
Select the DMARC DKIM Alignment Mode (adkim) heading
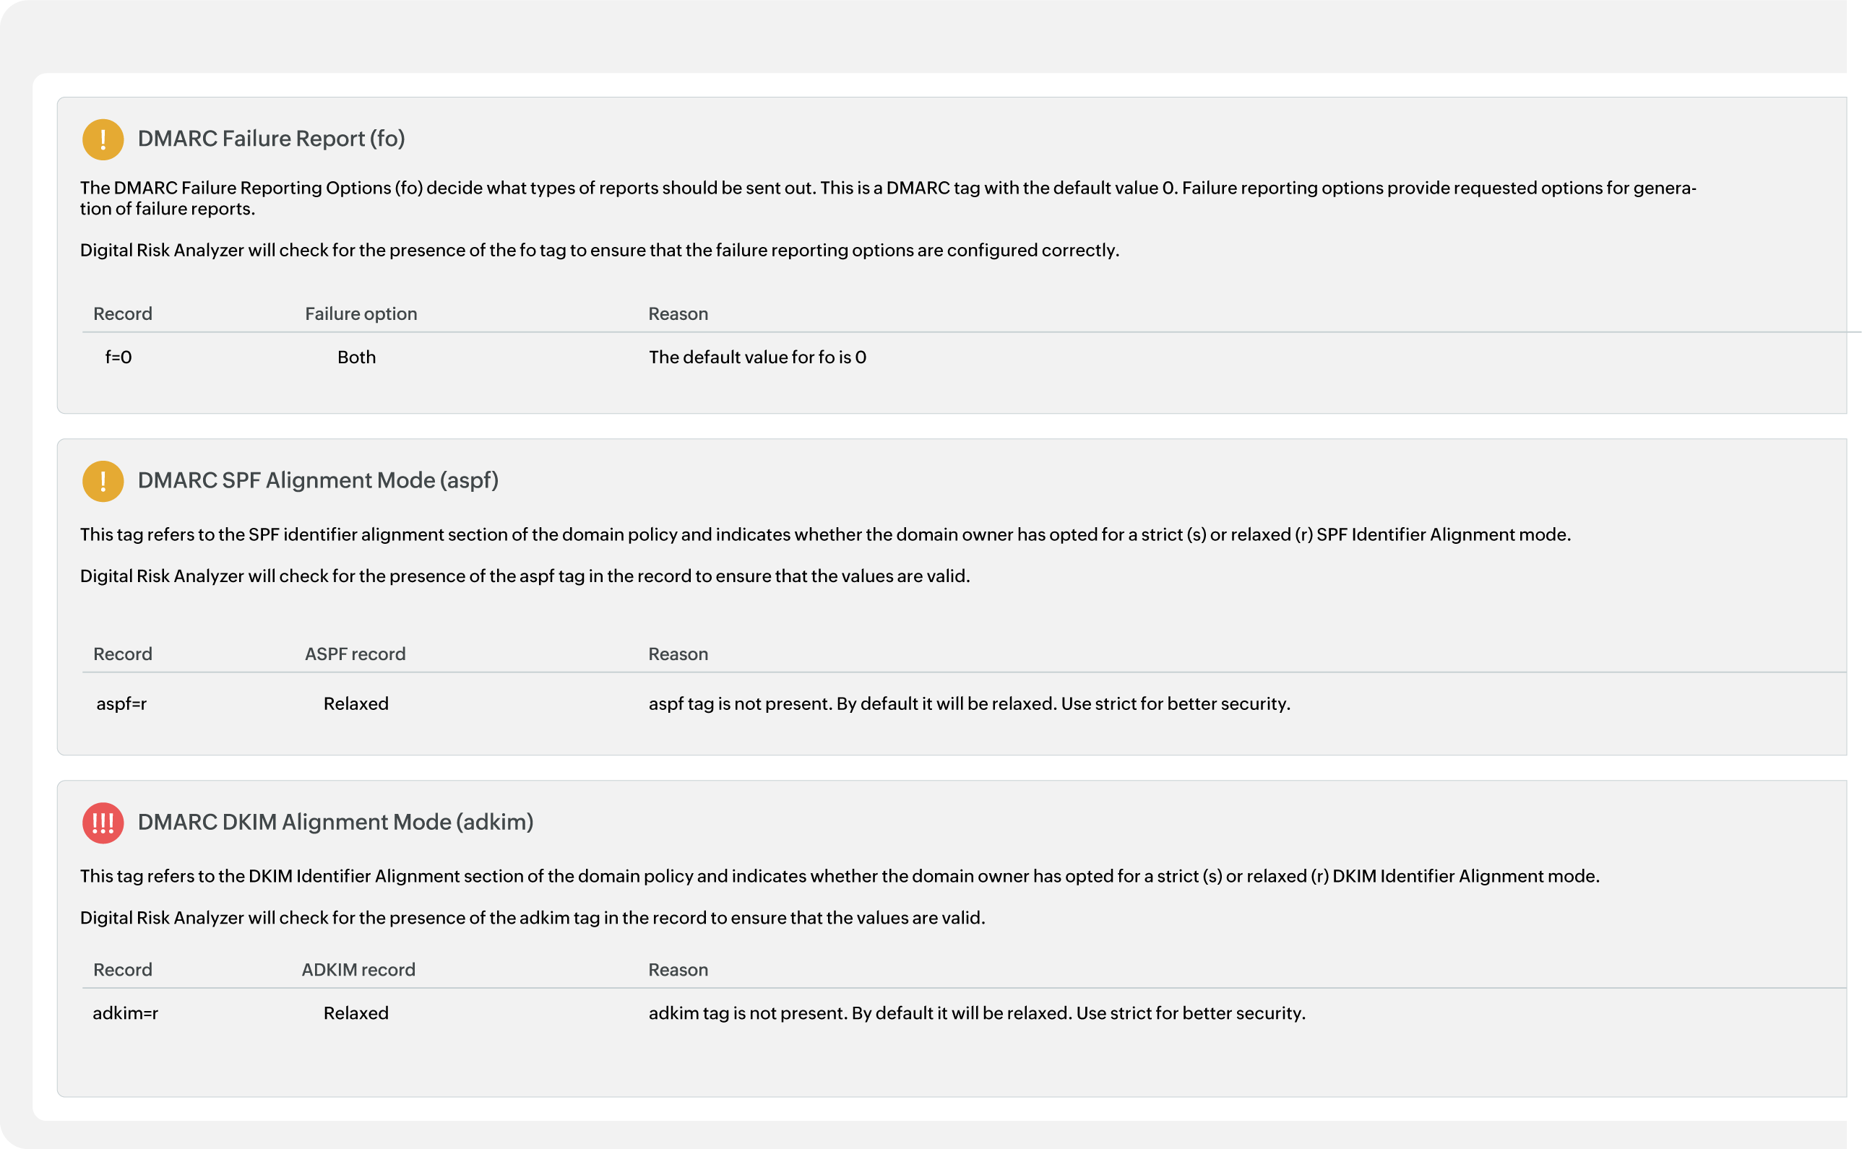click(335, 823)
